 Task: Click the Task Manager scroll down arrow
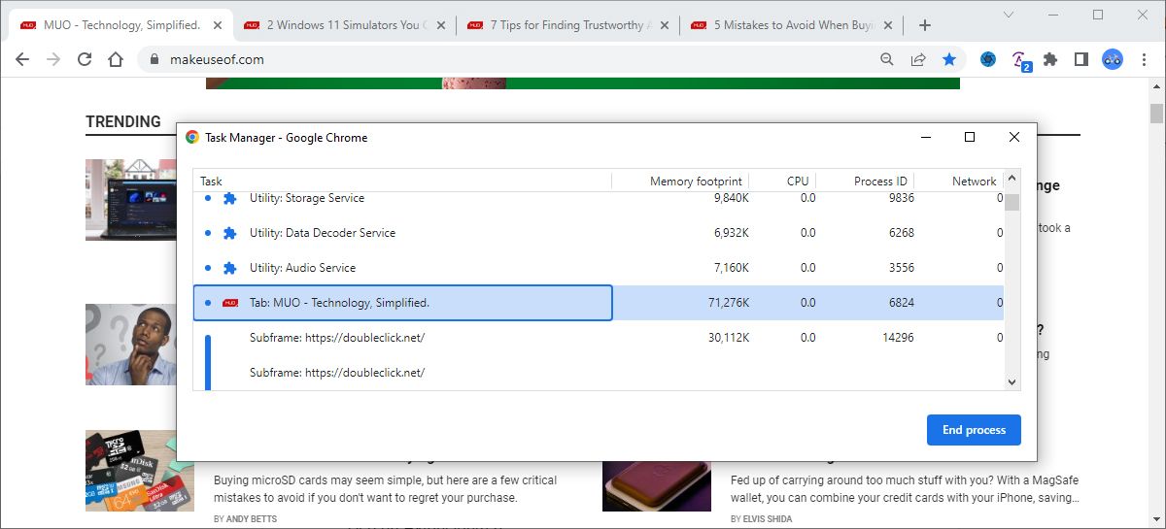click(x=1012, y=382)
